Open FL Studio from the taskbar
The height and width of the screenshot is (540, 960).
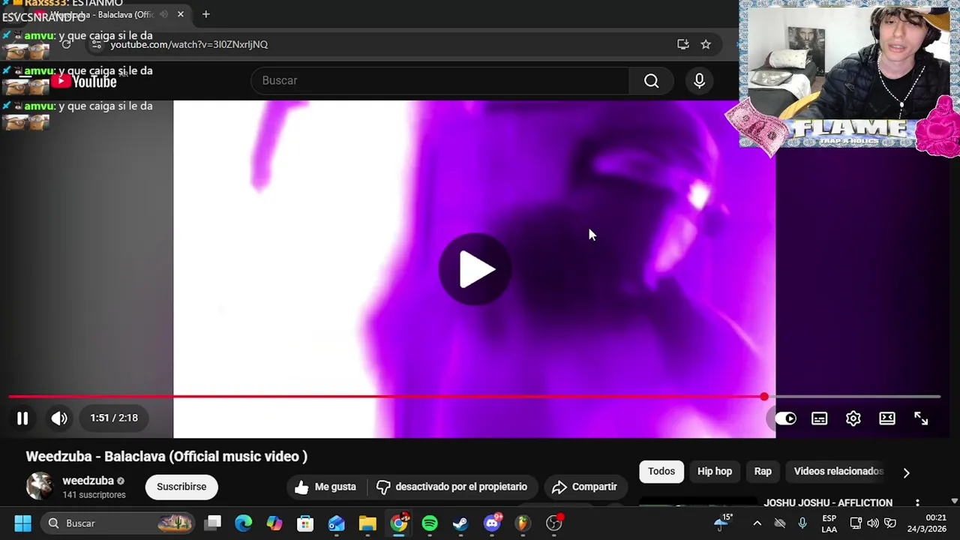523,523
